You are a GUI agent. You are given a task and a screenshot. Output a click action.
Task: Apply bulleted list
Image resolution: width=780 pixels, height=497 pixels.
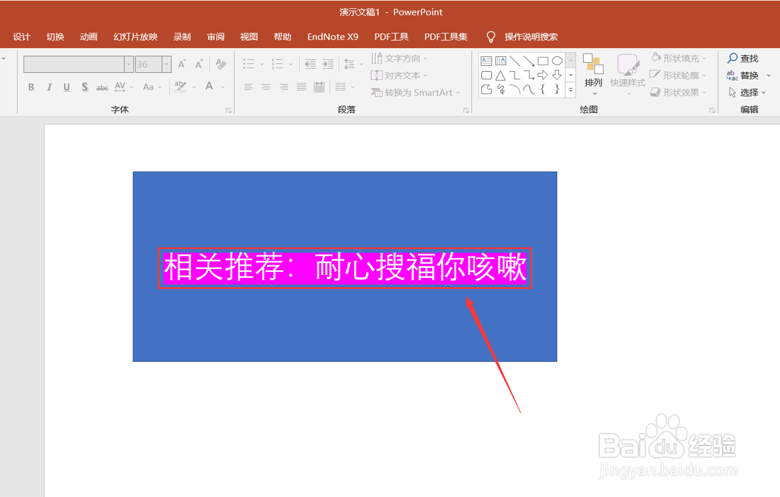[249, 64]
